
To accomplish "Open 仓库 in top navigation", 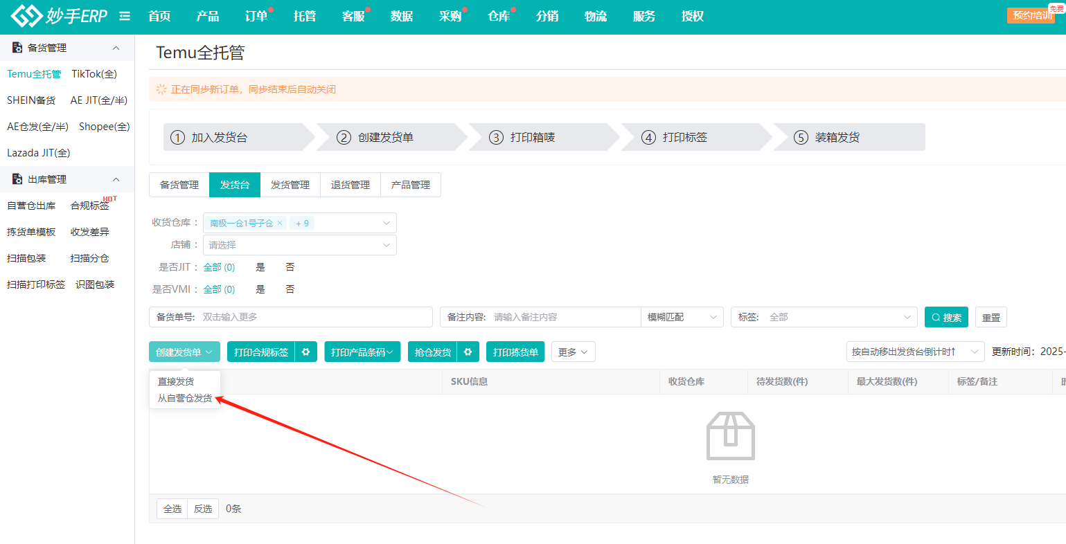I will tap(499, 16).
